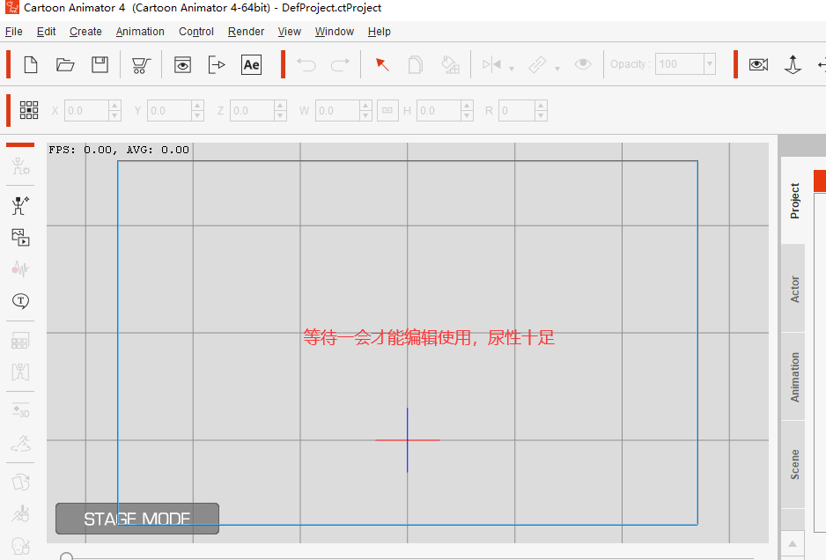Switch to the Animation side tab
This screenshot has height=560, width=826.
(x=793, y=377)
